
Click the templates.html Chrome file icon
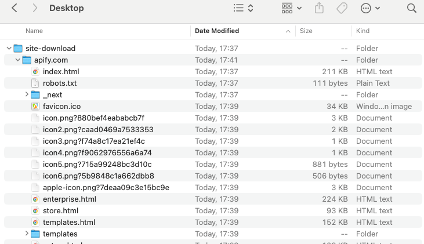(x=35, y=223)
